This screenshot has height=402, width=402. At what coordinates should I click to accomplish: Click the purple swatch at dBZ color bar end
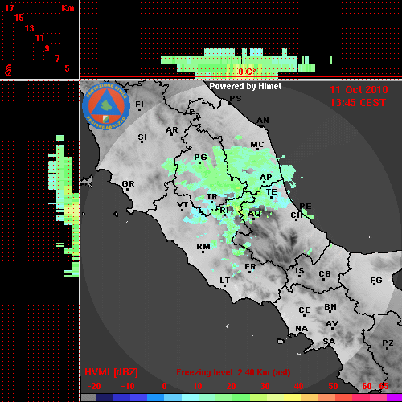coord(394,398)
